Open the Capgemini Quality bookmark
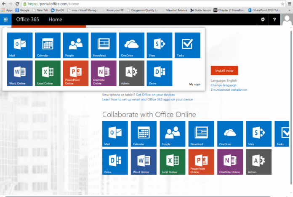 coord(143,10)
